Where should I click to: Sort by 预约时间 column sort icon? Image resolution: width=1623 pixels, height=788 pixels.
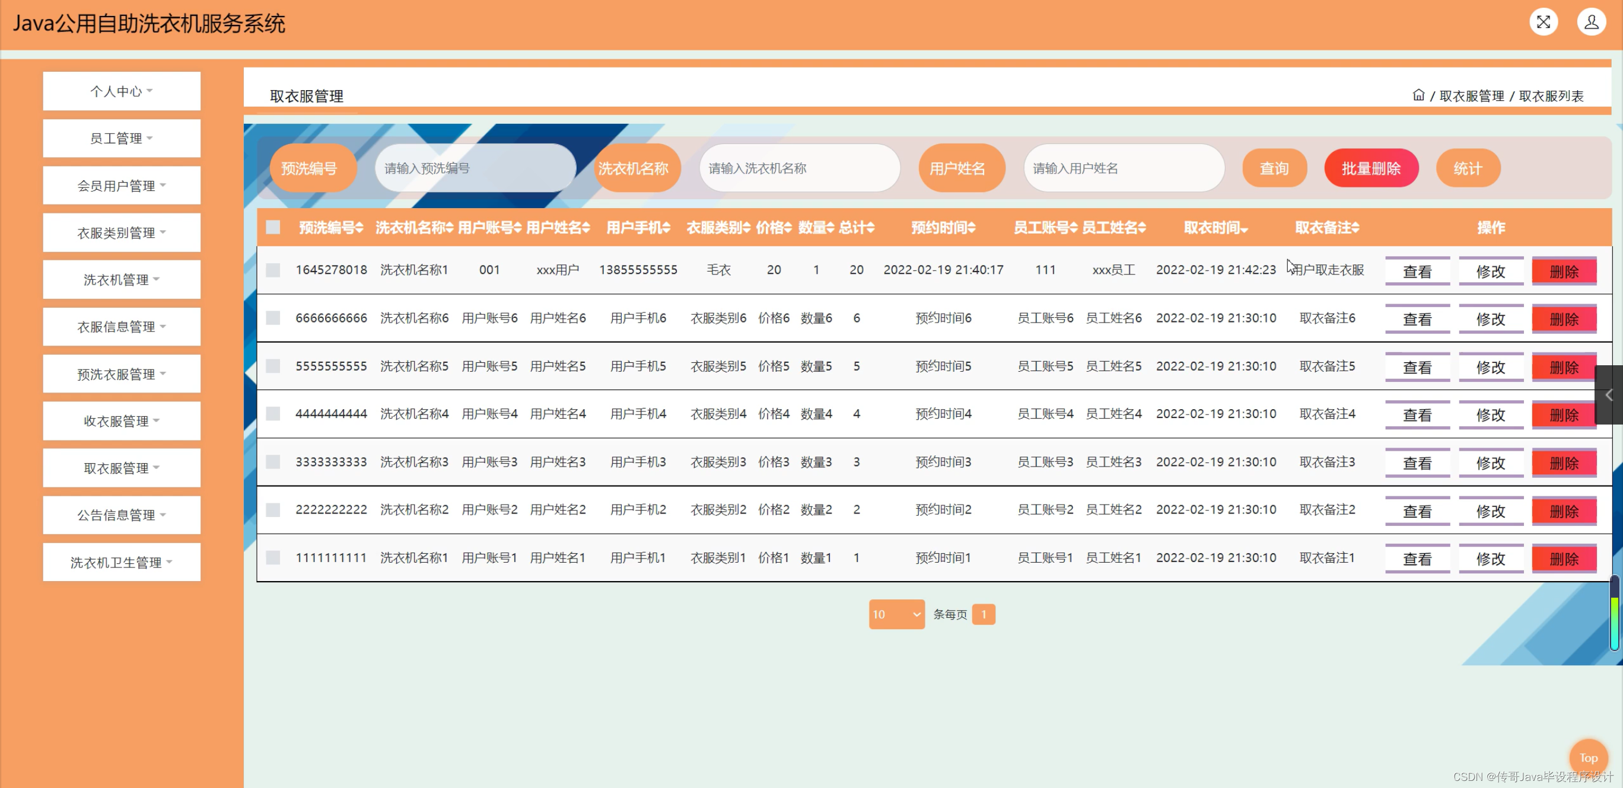point(972,228)
